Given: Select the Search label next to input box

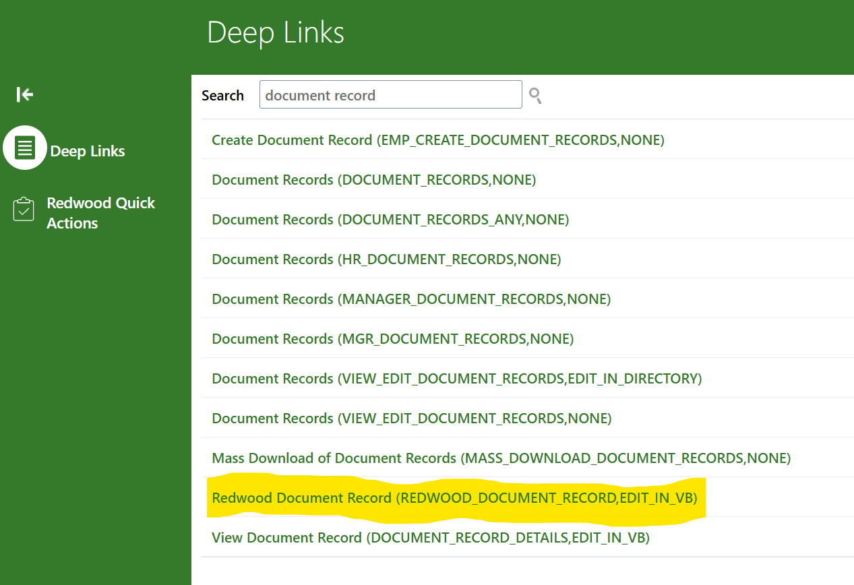Looking at the screenshot, I should (223, 95).
